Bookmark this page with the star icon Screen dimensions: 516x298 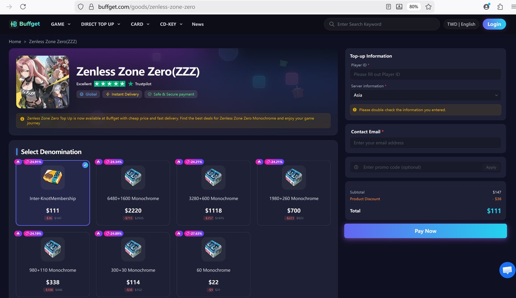coord(428,7)
